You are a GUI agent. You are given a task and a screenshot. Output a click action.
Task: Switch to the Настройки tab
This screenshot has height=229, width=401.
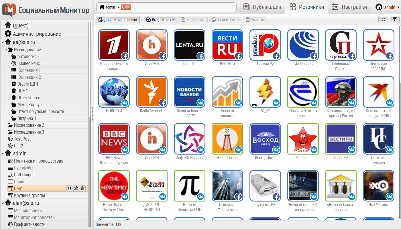click(349, 7)
